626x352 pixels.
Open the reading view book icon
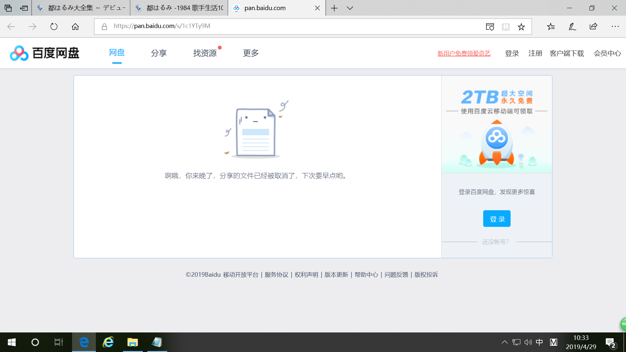[506, 27]
